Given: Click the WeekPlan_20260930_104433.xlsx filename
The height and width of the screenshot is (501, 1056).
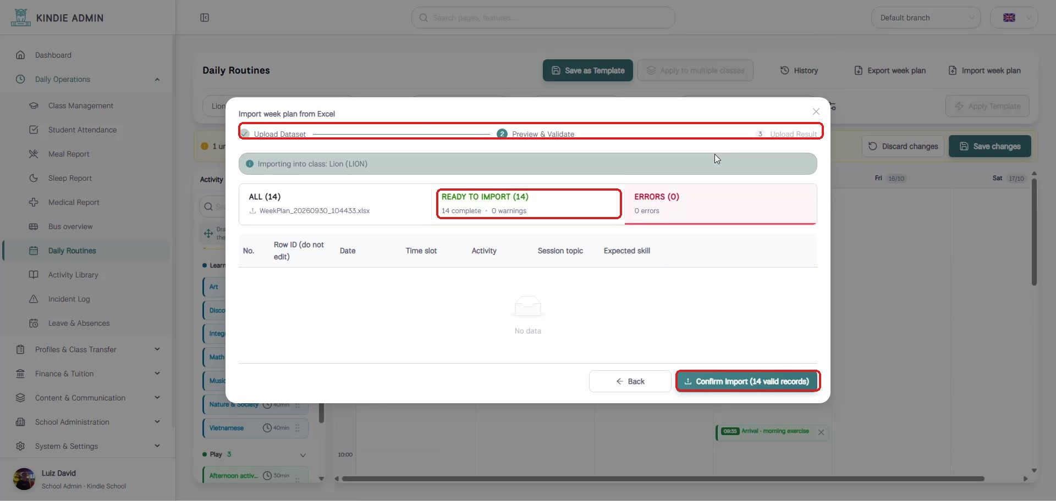Looking at the screenshot, I should pos(315,211).
